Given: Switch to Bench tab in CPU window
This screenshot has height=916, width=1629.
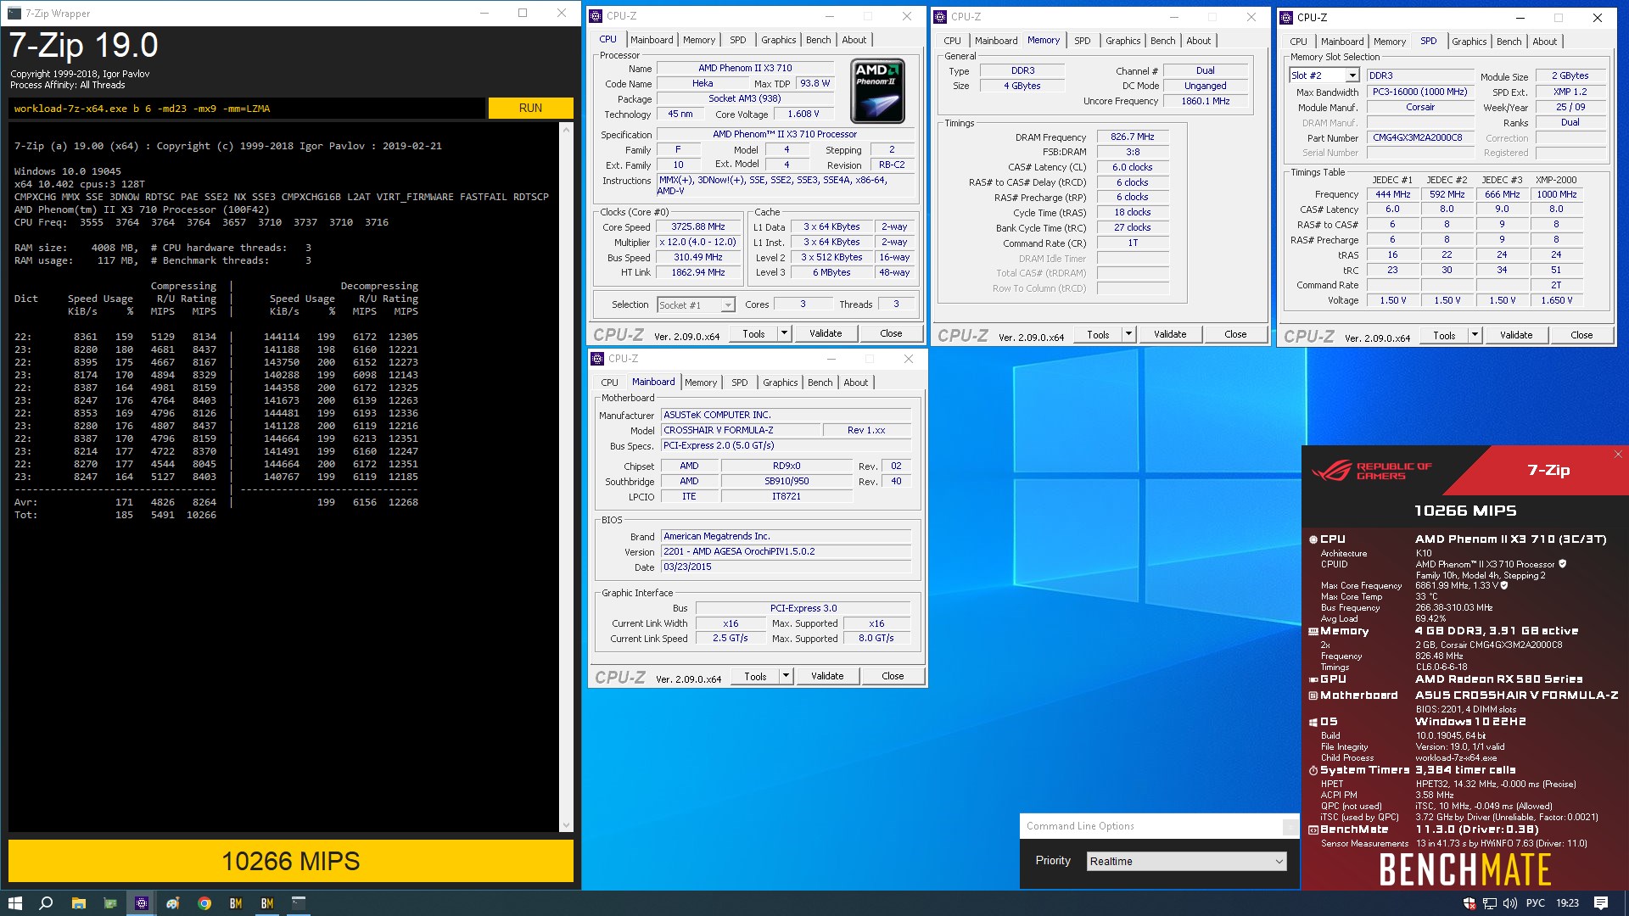Looking at the screenshot, I should [x=818, y=40].
